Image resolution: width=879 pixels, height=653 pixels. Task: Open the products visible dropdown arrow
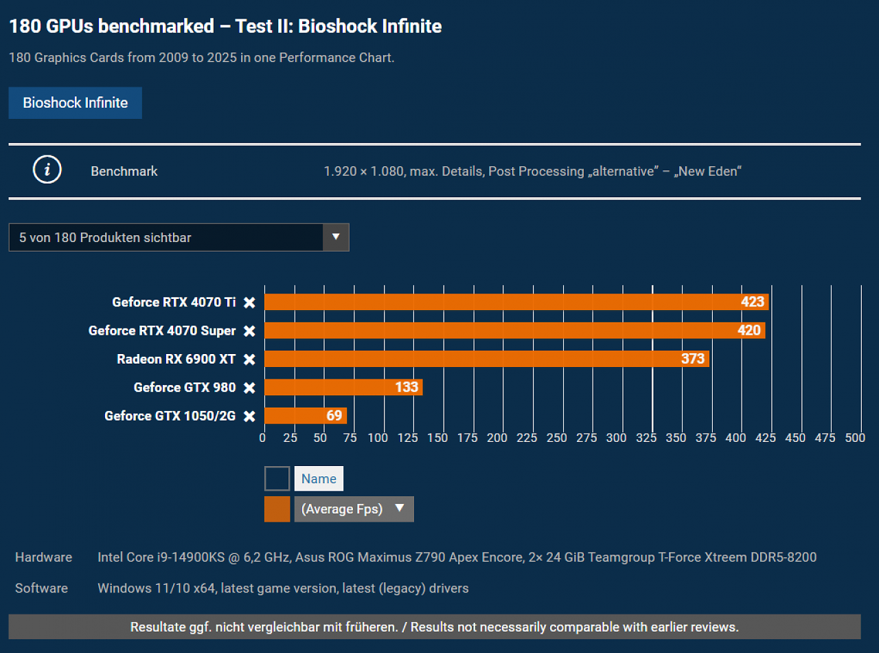tap(336, 237)
